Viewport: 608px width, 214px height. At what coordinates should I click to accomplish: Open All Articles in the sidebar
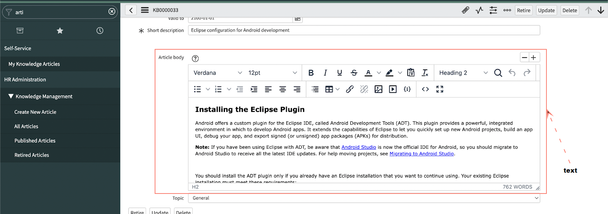(x=26, y=126)
